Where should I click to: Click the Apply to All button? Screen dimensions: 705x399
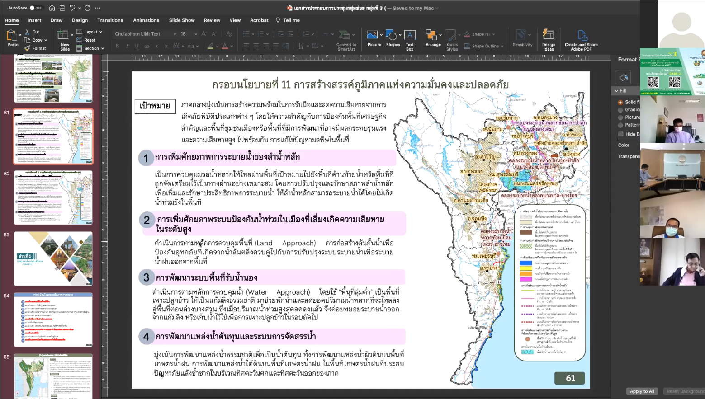click(x=642, y=391)
